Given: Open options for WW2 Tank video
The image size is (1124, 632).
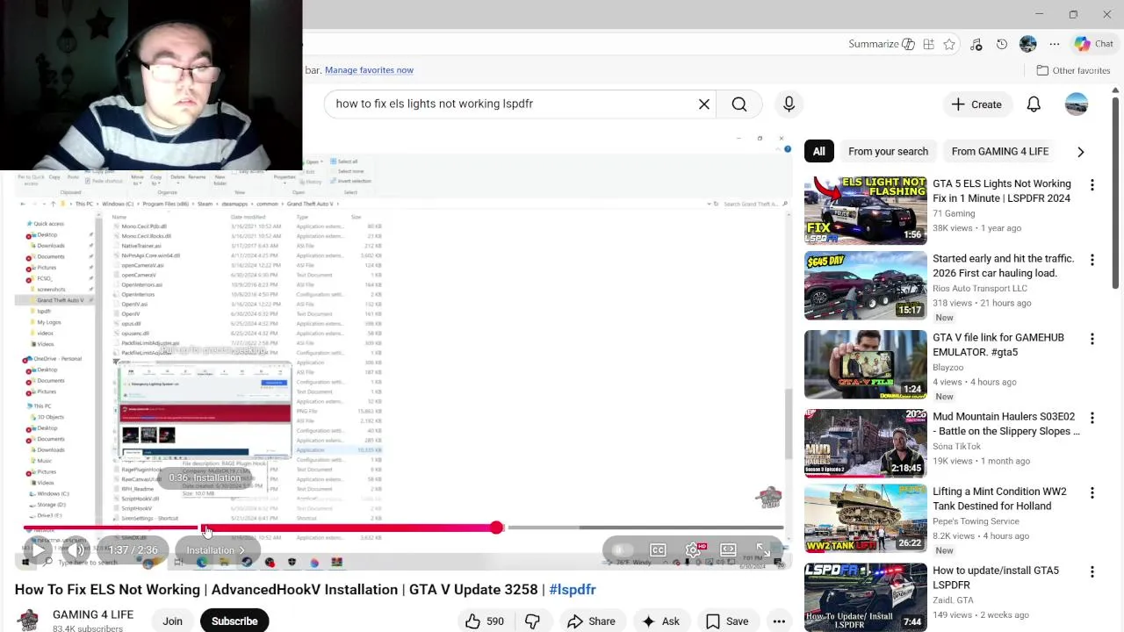Looking at the screenshot, I should tap(1092, 493).
